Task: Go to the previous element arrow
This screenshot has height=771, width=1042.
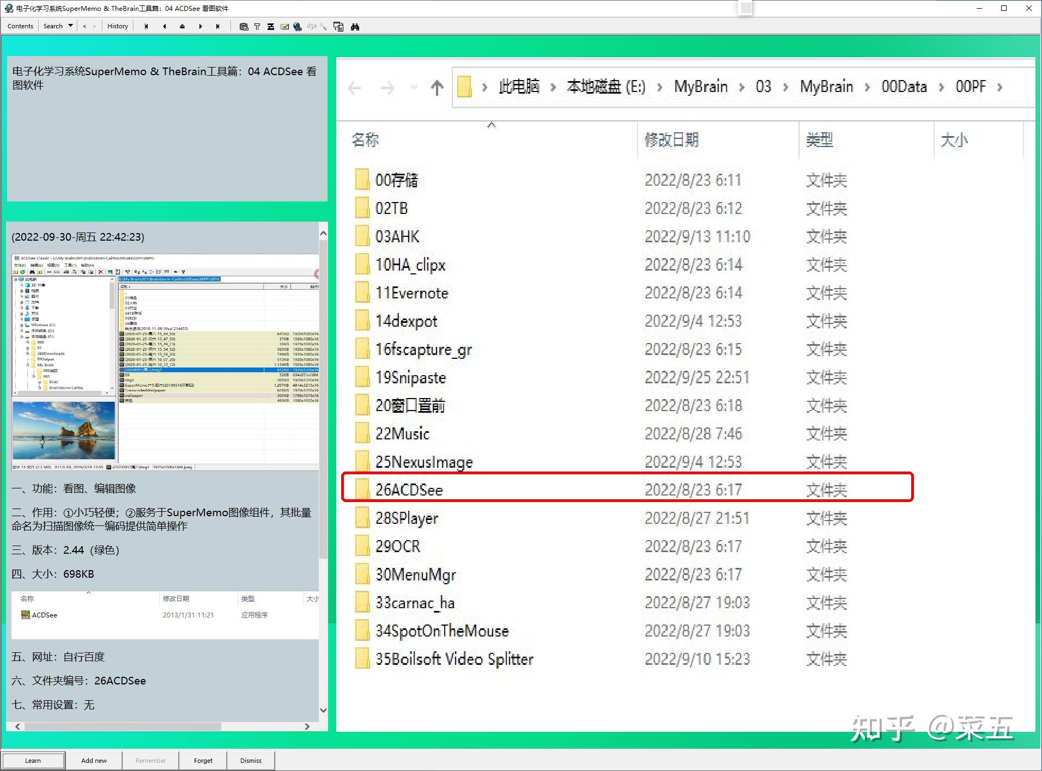Action: (164, 26)
